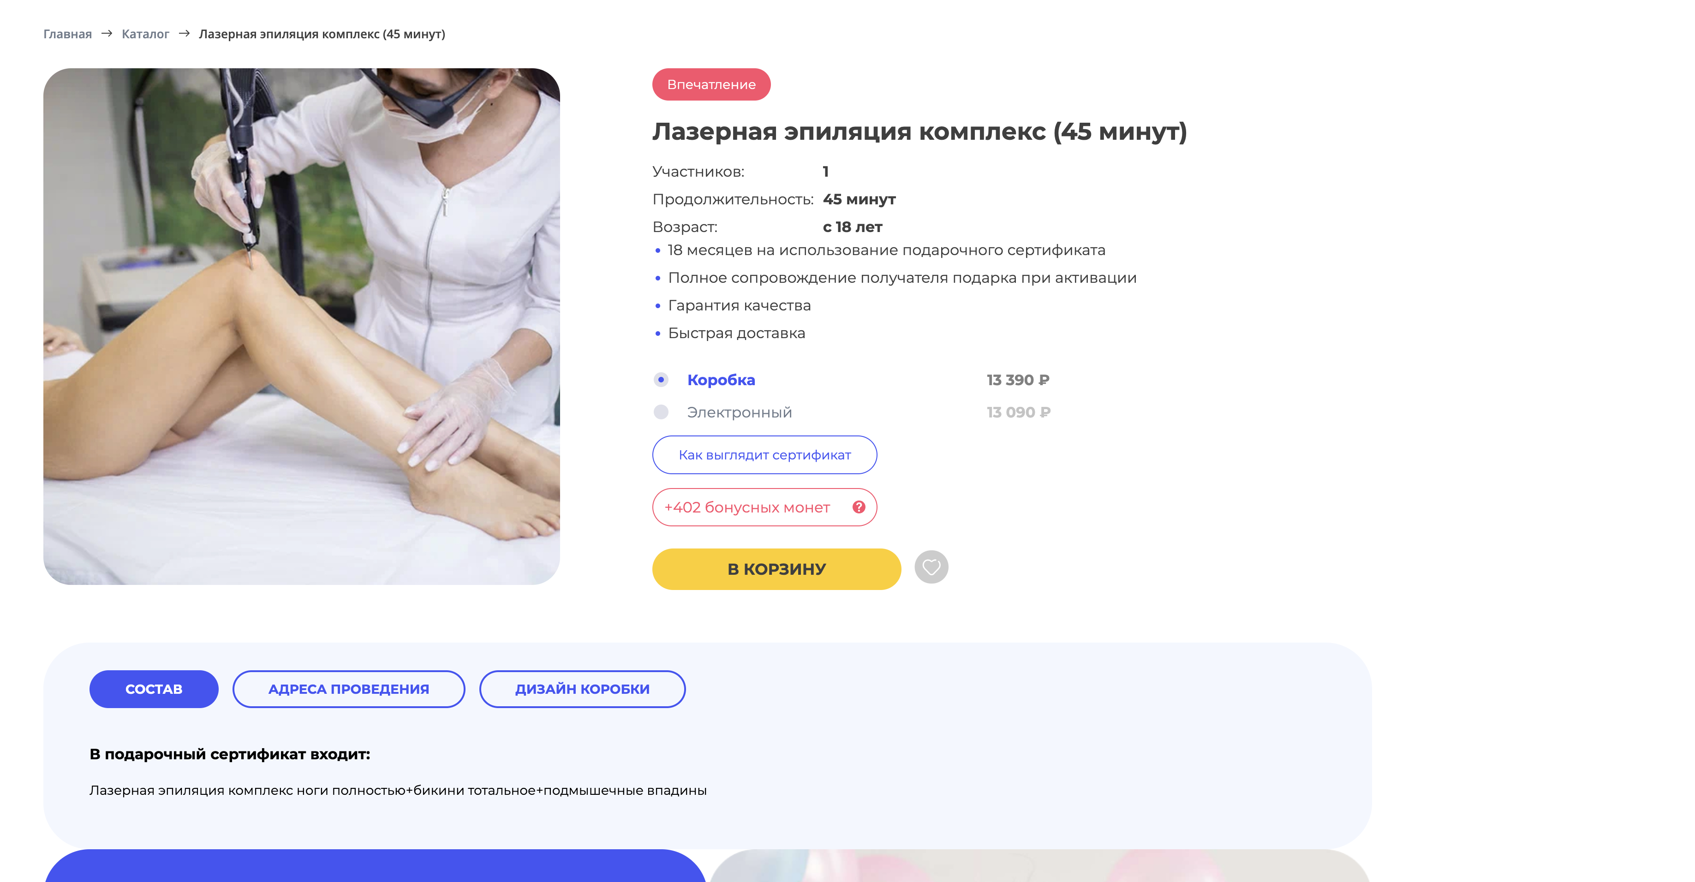This screenshot has width=1695, height=882.
Task: Select the Коробка radio option
Action: click(x=661, y=380)
